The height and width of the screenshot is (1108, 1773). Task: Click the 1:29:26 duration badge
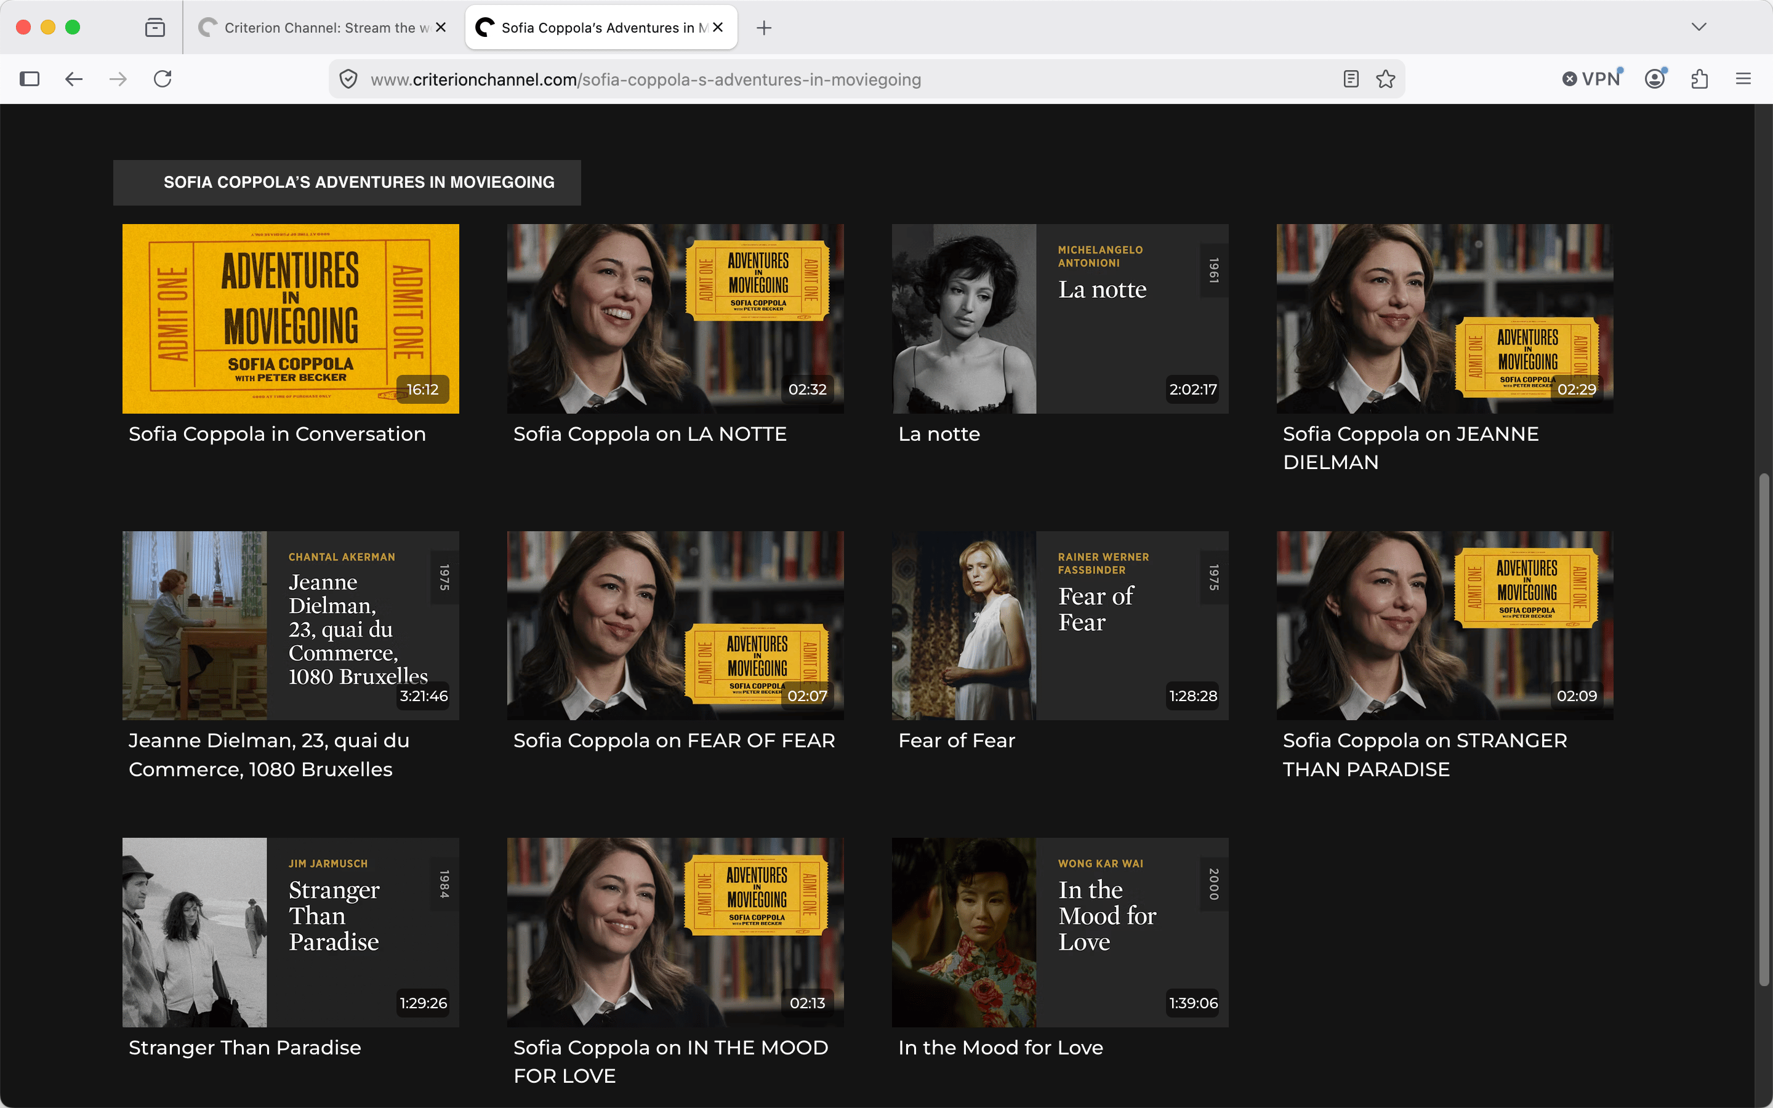click(x=424, y=1003)
